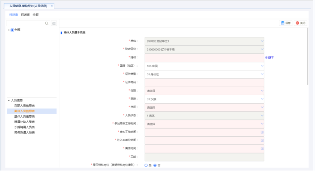Select 是 for 是否特殊岗位
The image size is (315, 171).
click(x=146, y=166)
